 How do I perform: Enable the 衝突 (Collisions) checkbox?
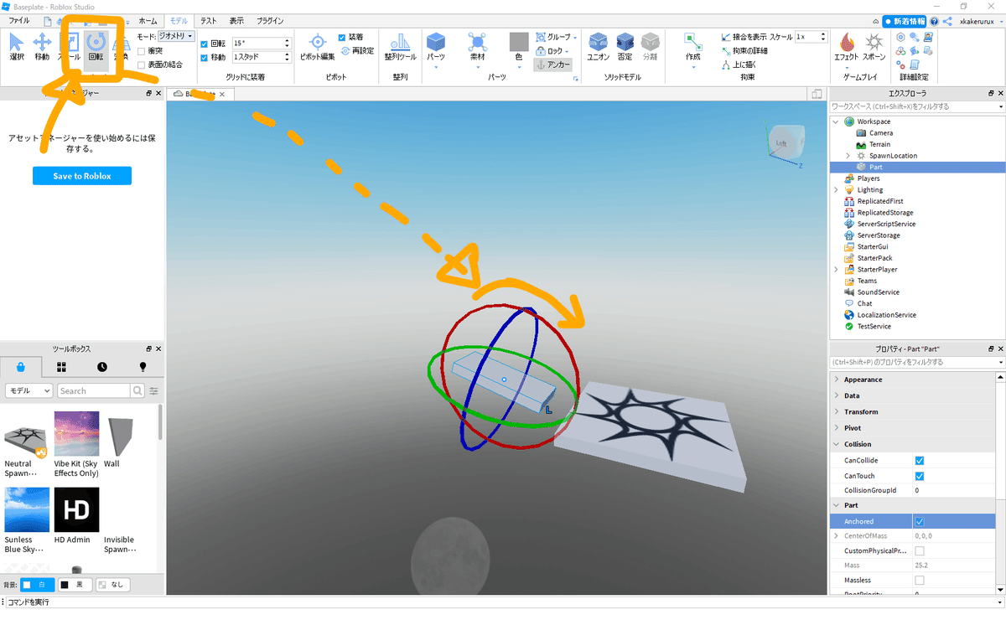pyautogui.click(x=141, y=50)
